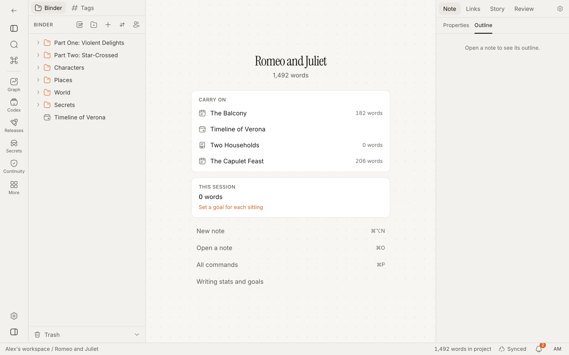569x355 pixels.
Task: Expand Part One: Violent Delights folder
Action: [x=38, y=43]
